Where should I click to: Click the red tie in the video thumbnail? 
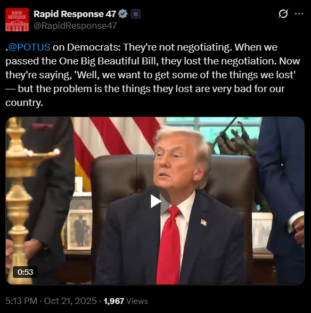pos(169,245)
